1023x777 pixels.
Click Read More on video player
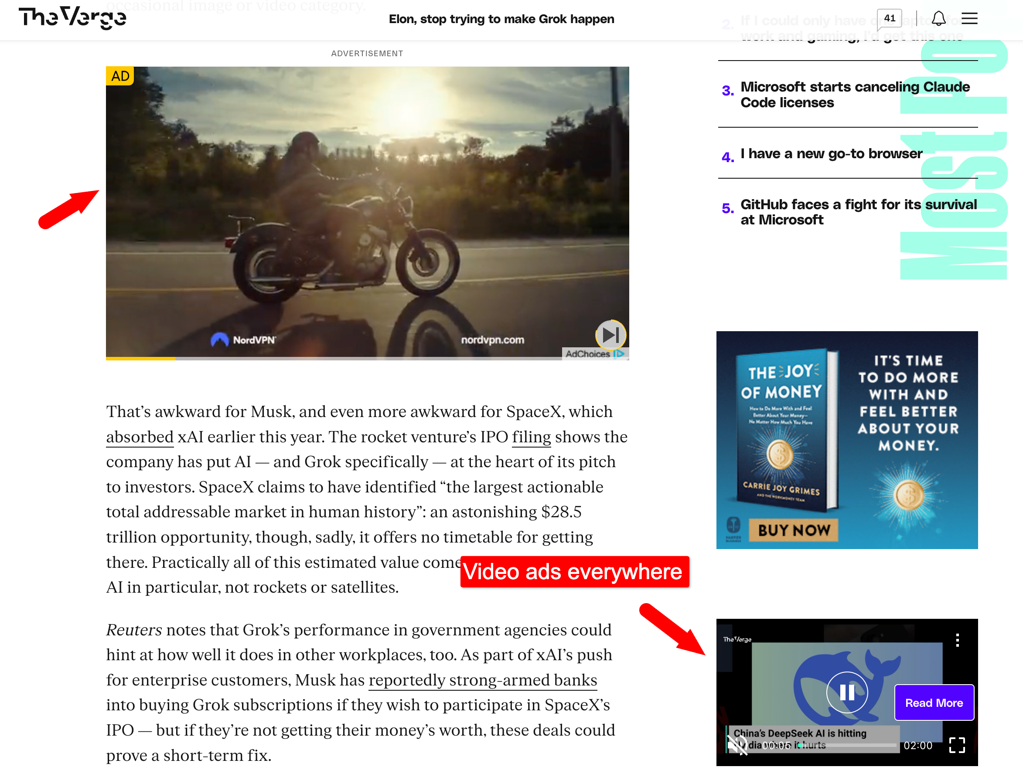(x=934, y=702)
